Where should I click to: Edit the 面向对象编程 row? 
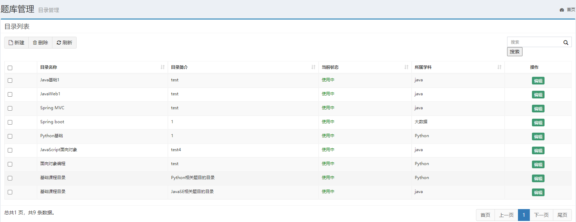(538, 164)
